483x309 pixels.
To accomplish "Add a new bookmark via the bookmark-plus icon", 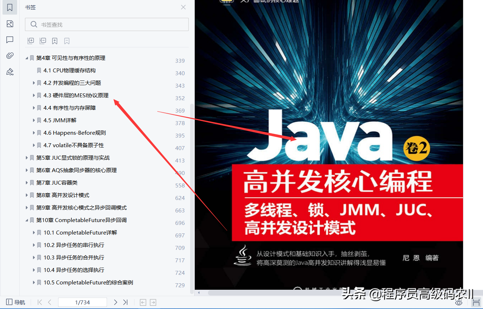I will tap(54, 41).
